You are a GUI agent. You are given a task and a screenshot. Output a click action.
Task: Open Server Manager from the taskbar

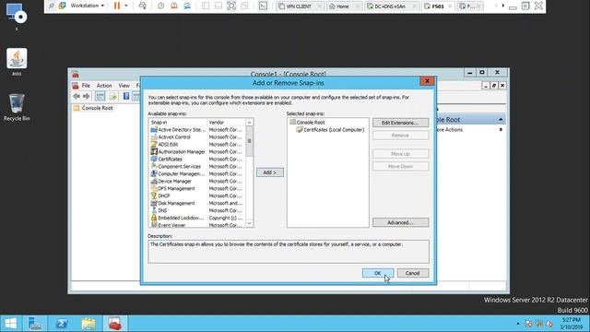[35, 324]
